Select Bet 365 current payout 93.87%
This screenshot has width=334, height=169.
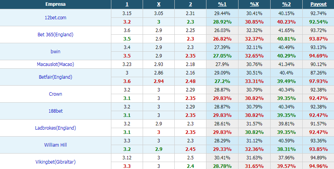tap(319, 39)
